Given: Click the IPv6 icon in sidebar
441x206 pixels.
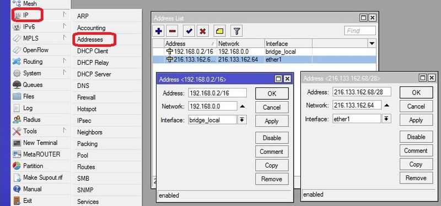Looking at the screenshot, I should (x=17, y=27).
